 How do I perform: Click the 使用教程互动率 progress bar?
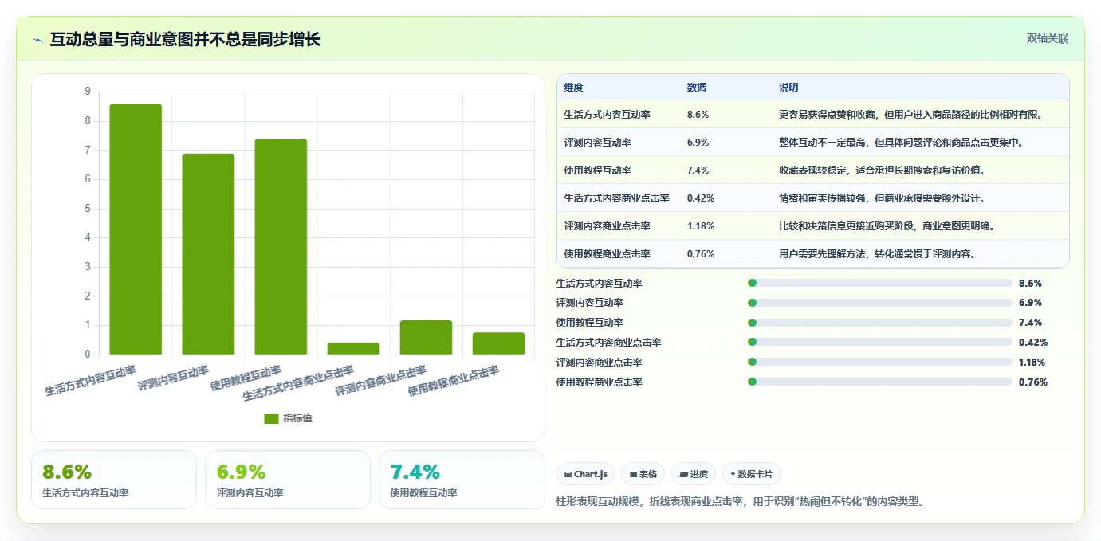point(880,323)
